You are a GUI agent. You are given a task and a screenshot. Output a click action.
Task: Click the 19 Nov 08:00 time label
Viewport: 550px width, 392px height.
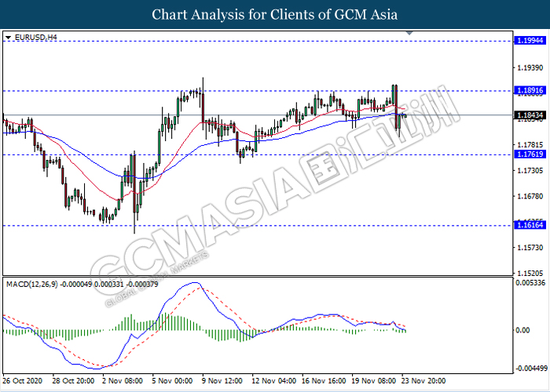(374, 380)
